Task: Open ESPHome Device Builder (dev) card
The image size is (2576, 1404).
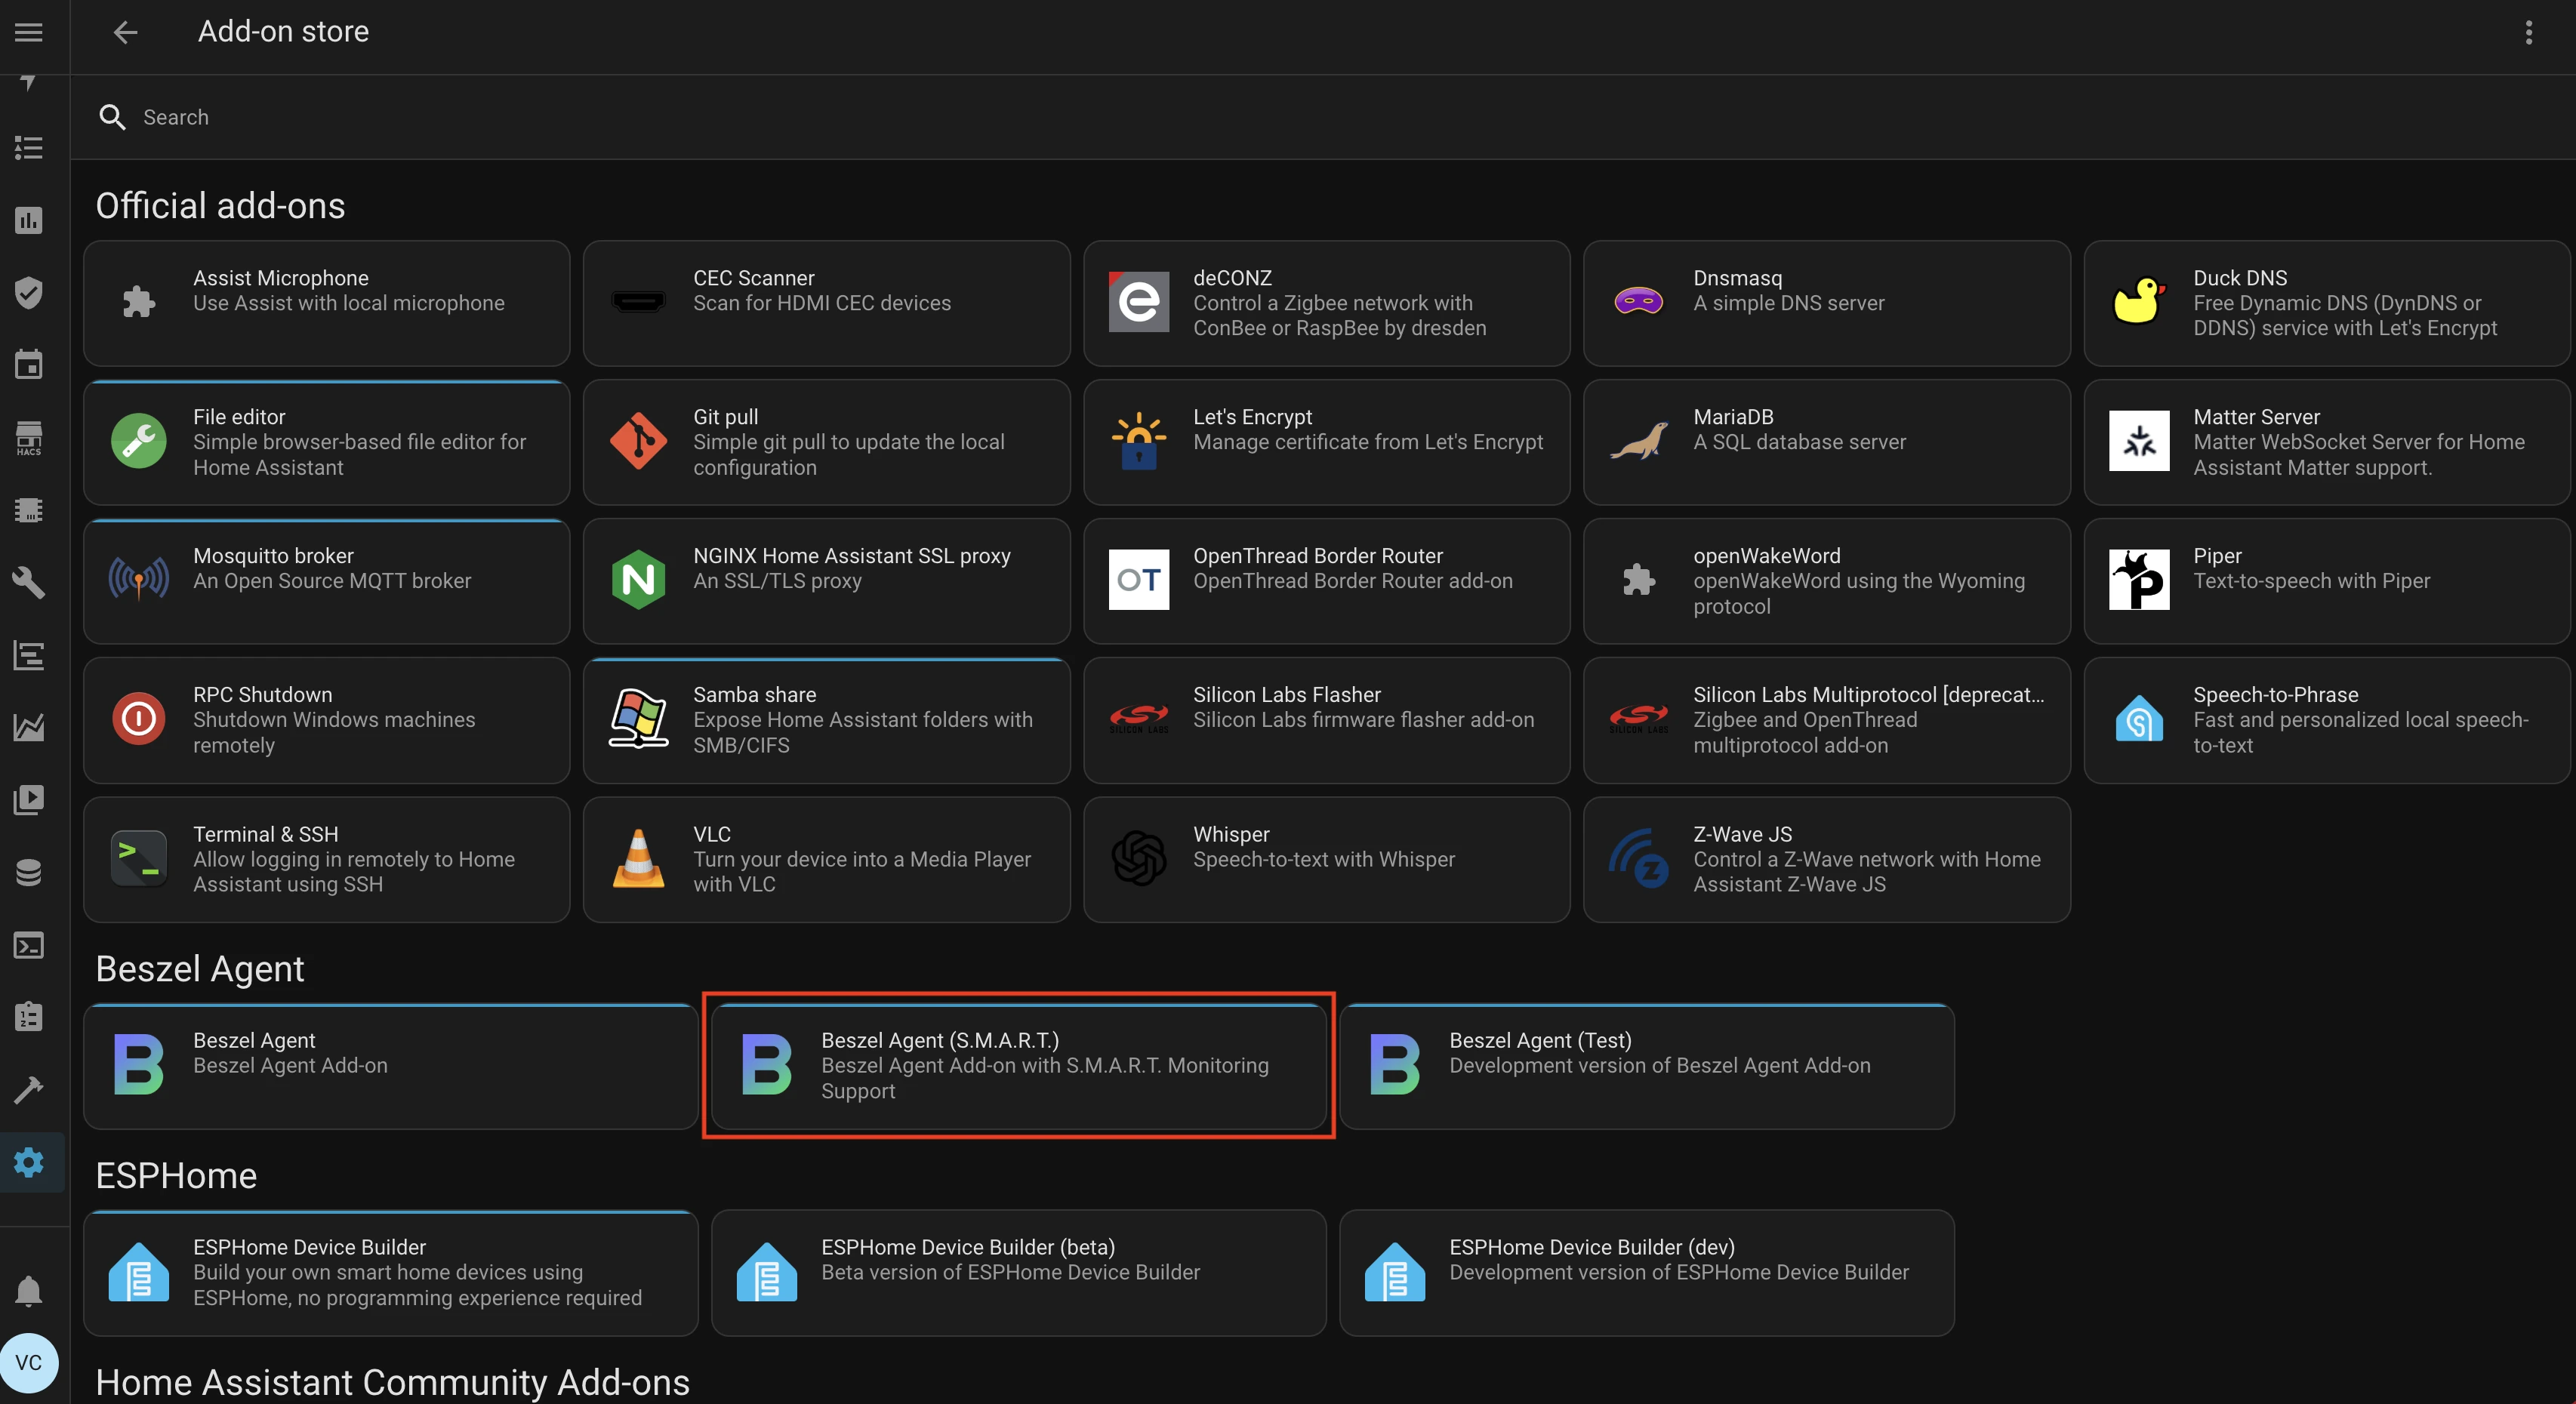Action: click(1646, 1273)
